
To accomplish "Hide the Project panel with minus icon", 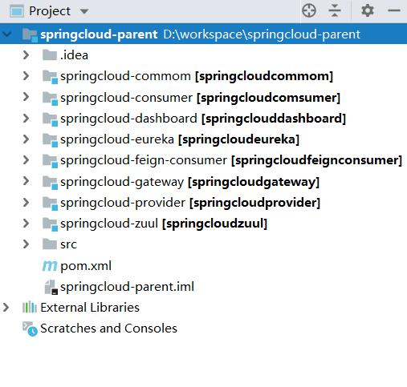I will (x=394, y=10).
